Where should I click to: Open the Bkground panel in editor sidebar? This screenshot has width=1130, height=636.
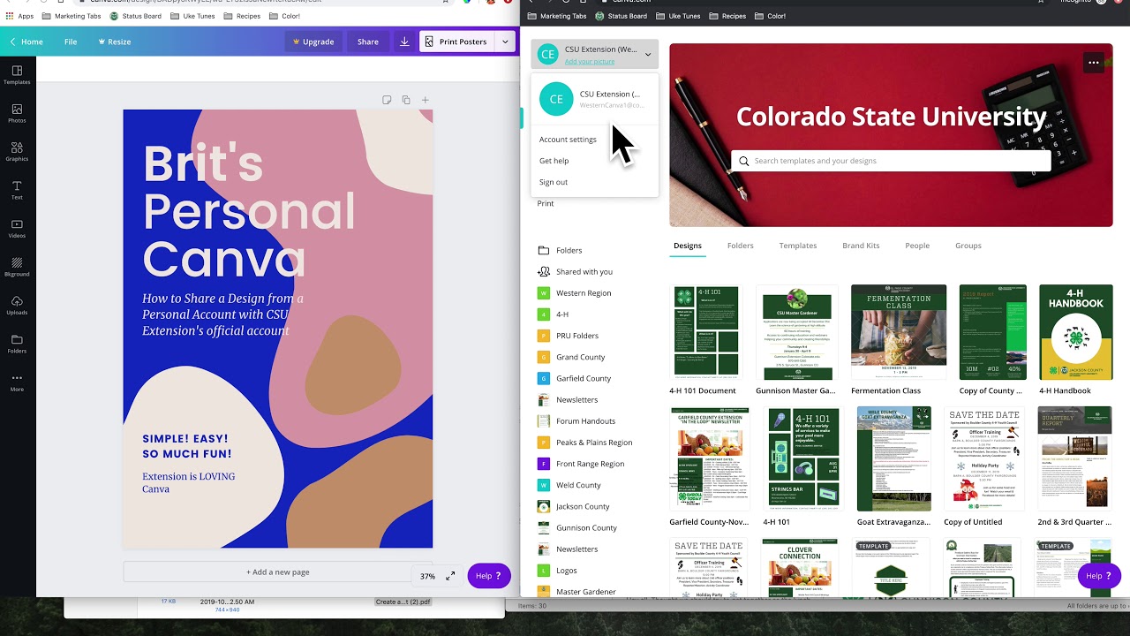click(x=17, y=267)
